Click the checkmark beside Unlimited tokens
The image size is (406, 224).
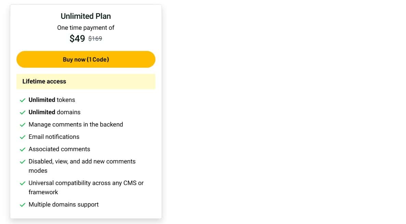(x=23, y=100)
